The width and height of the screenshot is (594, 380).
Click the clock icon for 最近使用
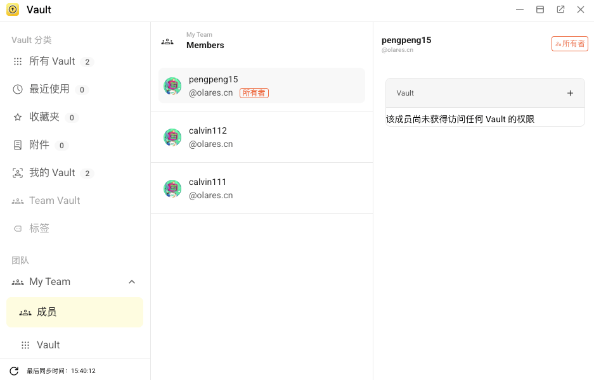click(x=18, y=89)
